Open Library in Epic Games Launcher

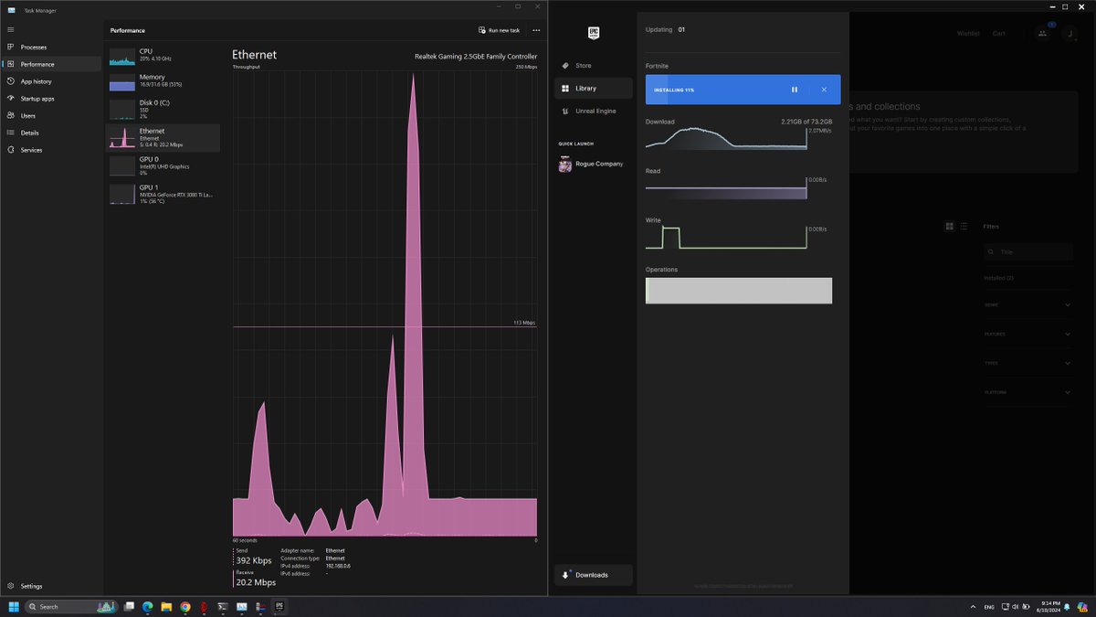593,89
